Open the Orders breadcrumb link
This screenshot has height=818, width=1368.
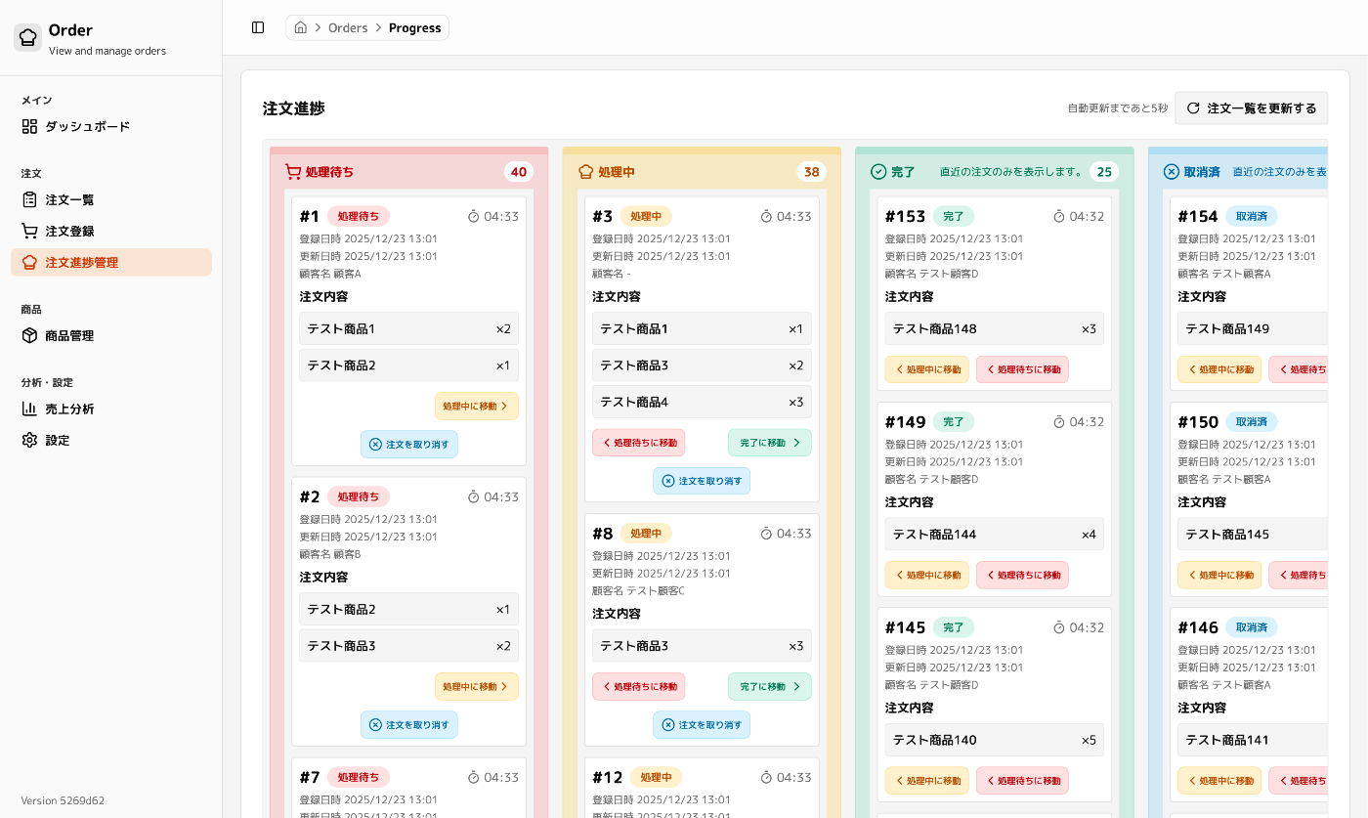(348, 27)
